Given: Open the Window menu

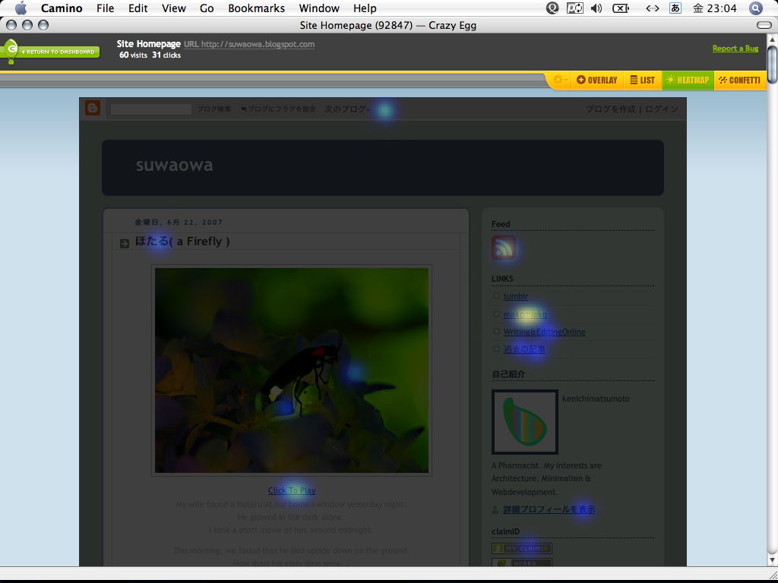Looking at the screenshot, I should pyautogui.click(x=319, y=8).
